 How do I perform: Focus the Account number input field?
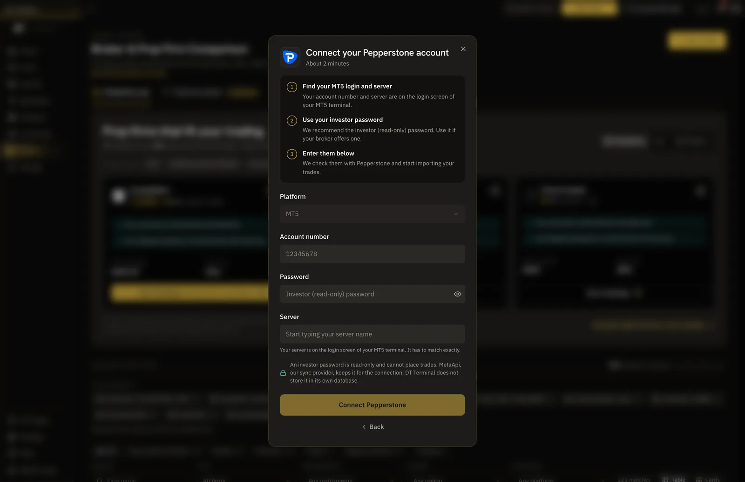click(372, 254)
